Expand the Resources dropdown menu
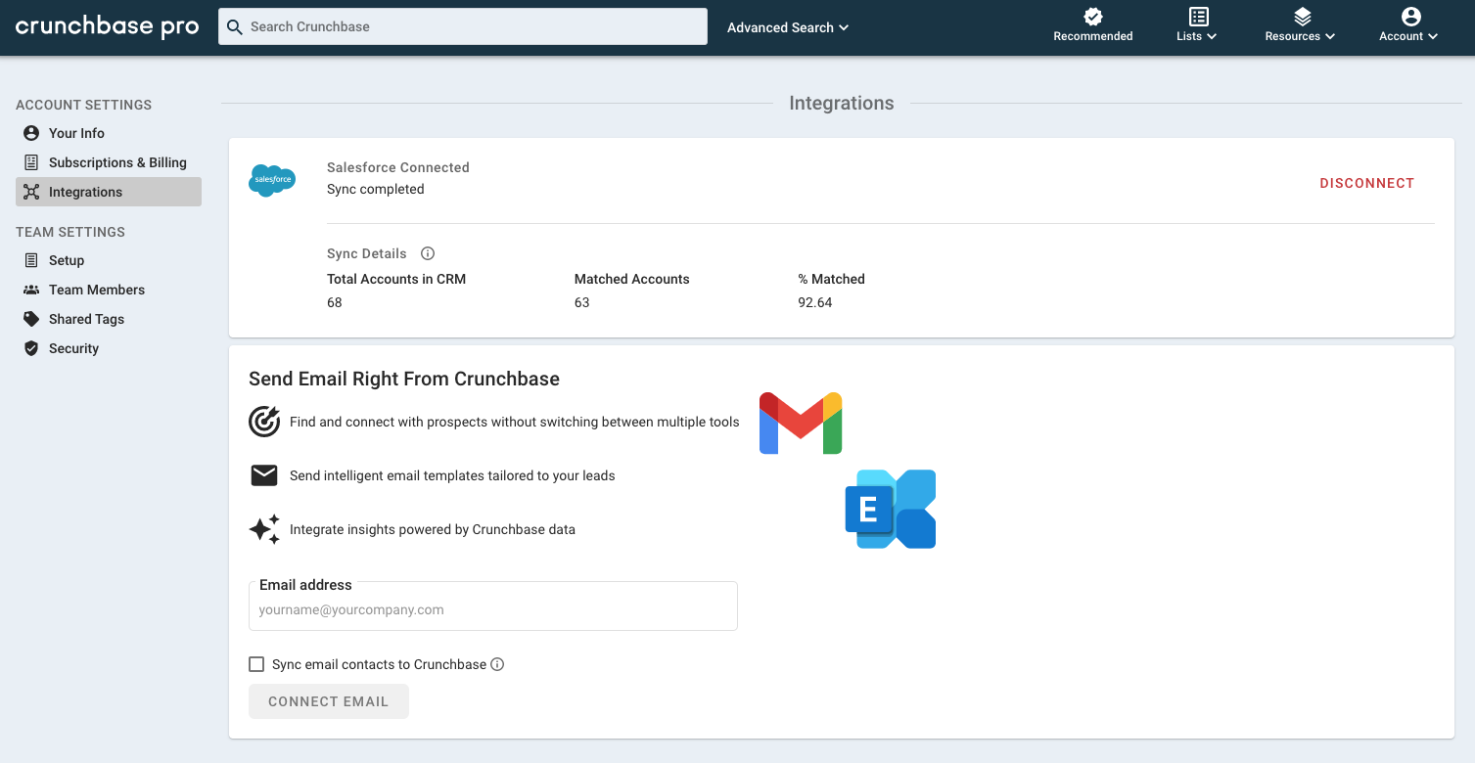Viewport: 1475px width, 763px height. [x=1300, y=36]
